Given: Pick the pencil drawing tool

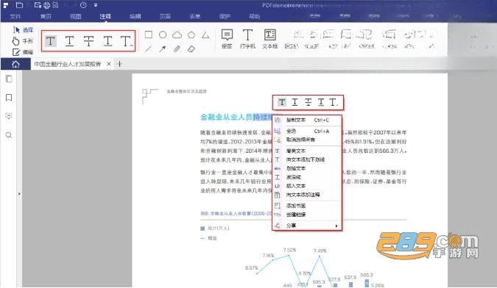Looking at the screenshot, I should 177,49.
